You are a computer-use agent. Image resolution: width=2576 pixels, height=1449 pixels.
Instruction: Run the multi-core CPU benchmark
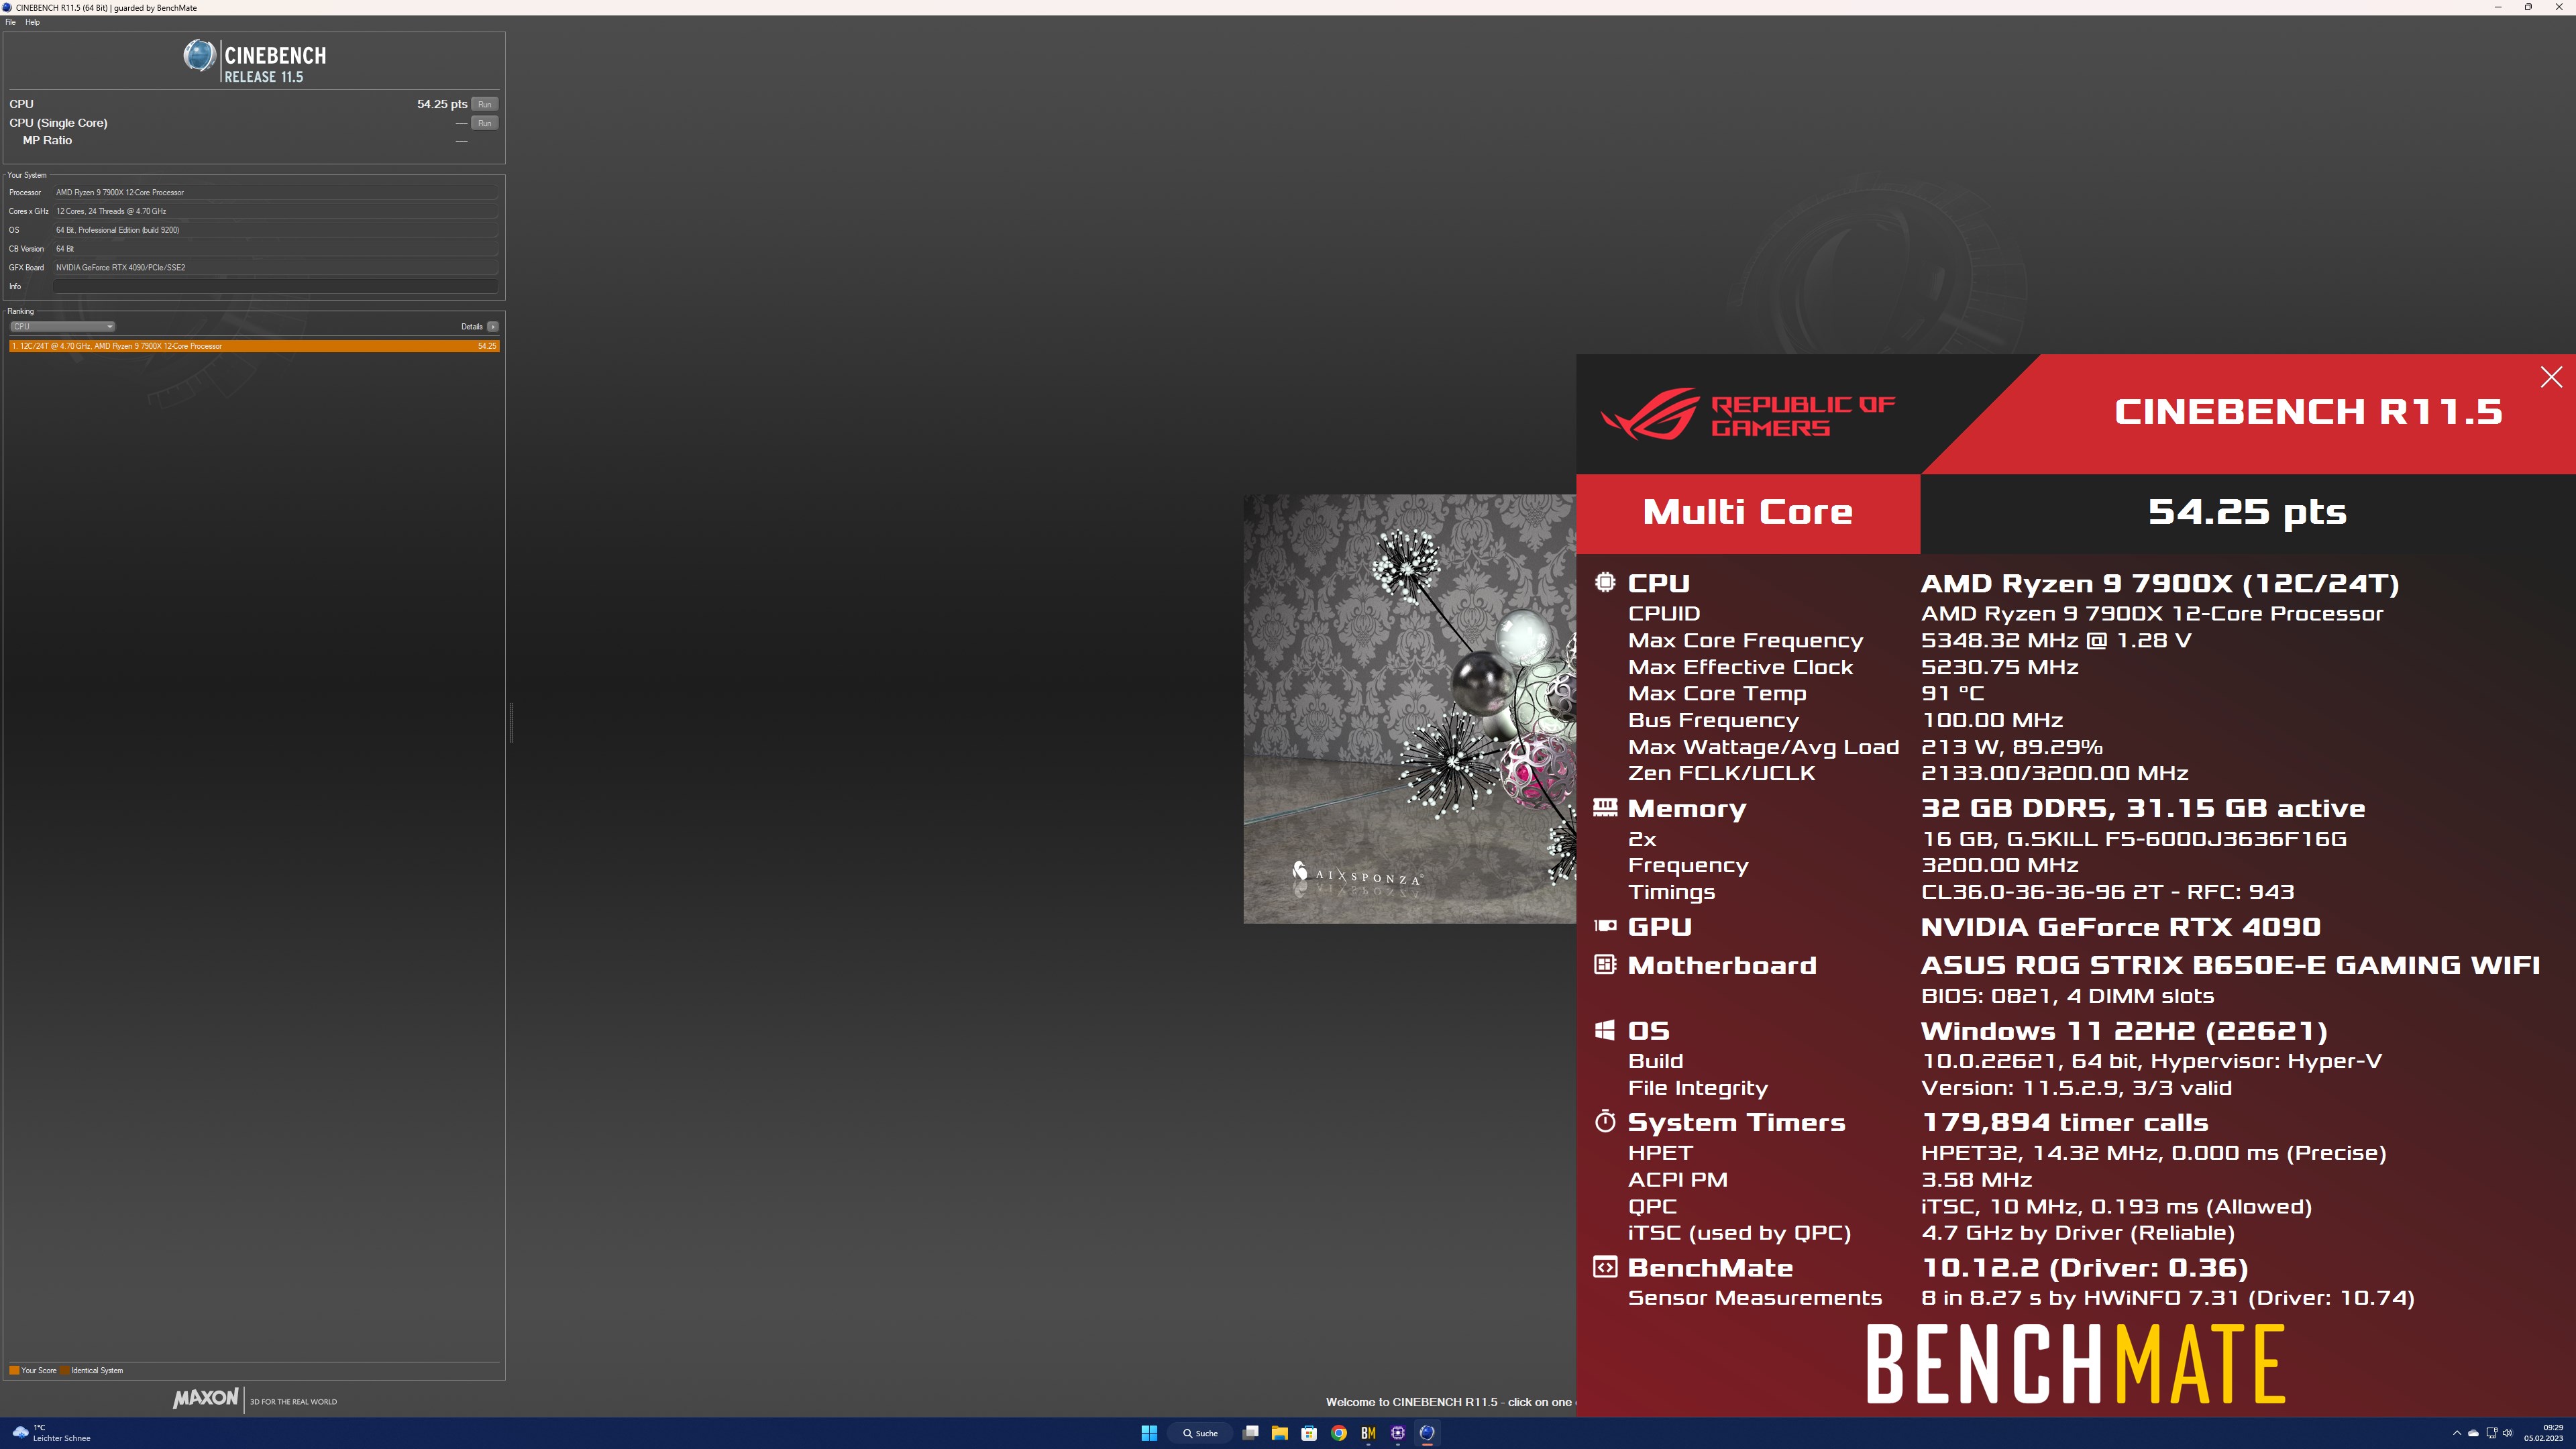coord(484,104)
